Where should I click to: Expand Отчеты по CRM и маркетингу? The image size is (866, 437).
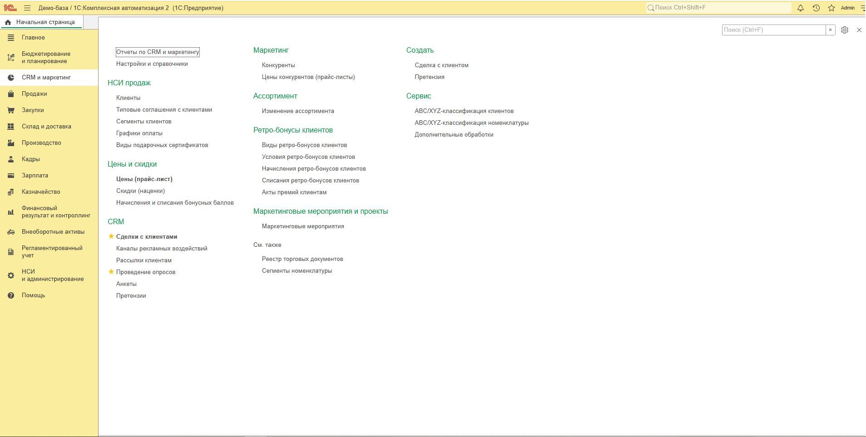tap(158, 52)
